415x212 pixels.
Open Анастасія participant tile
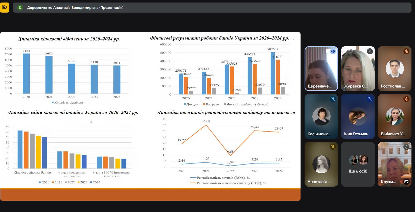[x=321, y=164]
